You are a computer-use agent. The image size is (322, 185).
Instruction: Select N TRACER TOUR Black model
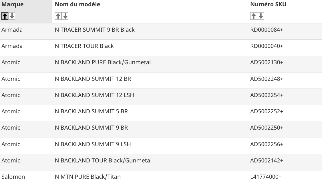tap(84, 46)
